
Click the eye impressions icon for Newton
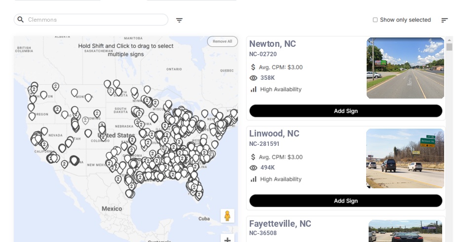pyautogui.click(x=253, y=78)
